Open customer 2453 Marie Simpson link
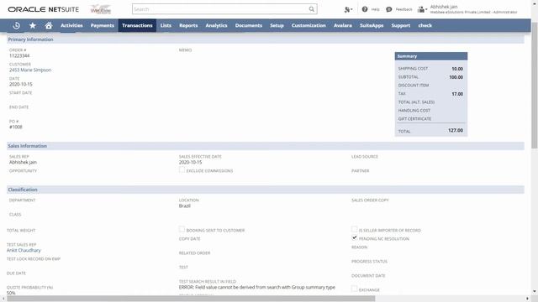538x302 pixels. point(30,70)
